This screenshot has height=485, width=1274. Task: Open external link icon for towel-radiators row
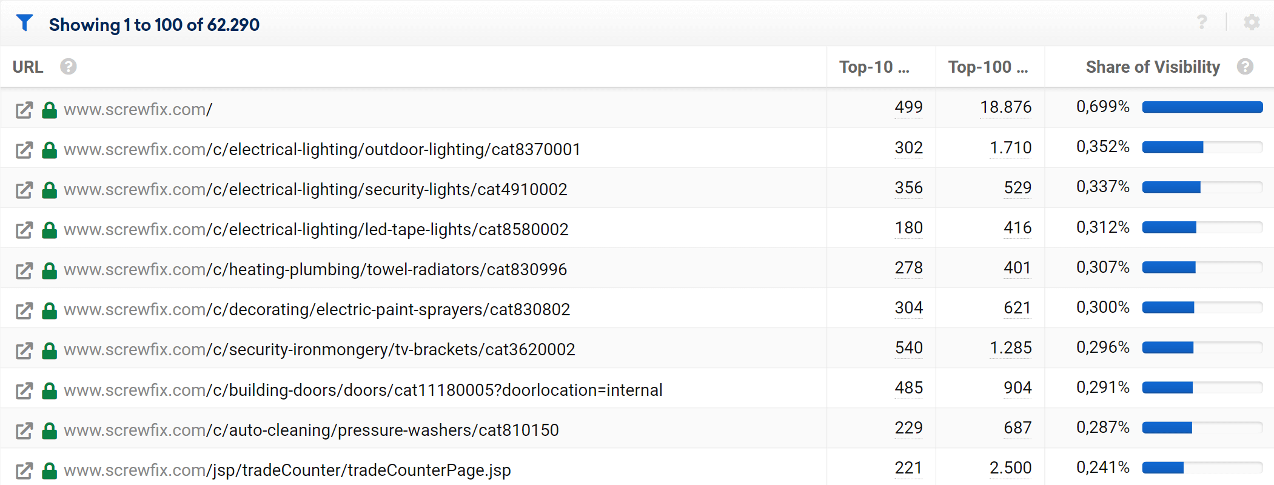pos(24,270)
